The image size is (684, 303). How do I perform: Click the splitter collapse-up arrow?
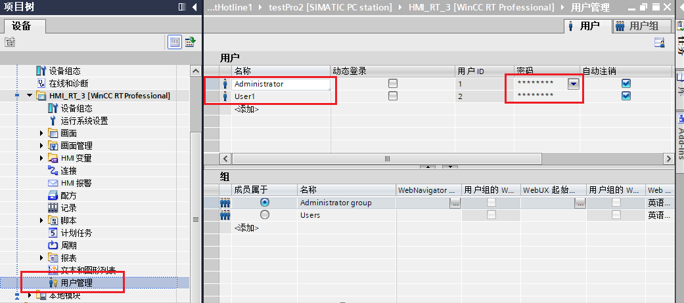(428, 167)
